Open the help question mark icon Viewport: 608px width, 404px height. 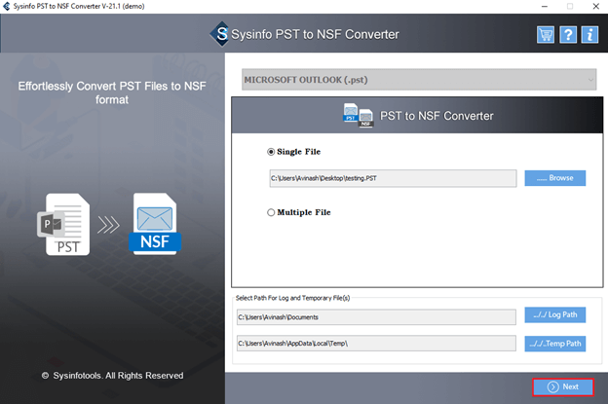pyautogui.click(x=568, y=35)
